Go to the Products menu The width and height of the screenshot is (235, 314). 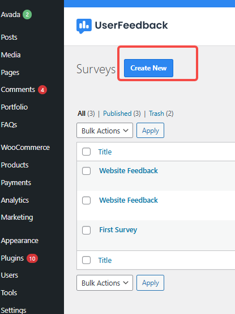pyautogui.click(x=15, y=165)
